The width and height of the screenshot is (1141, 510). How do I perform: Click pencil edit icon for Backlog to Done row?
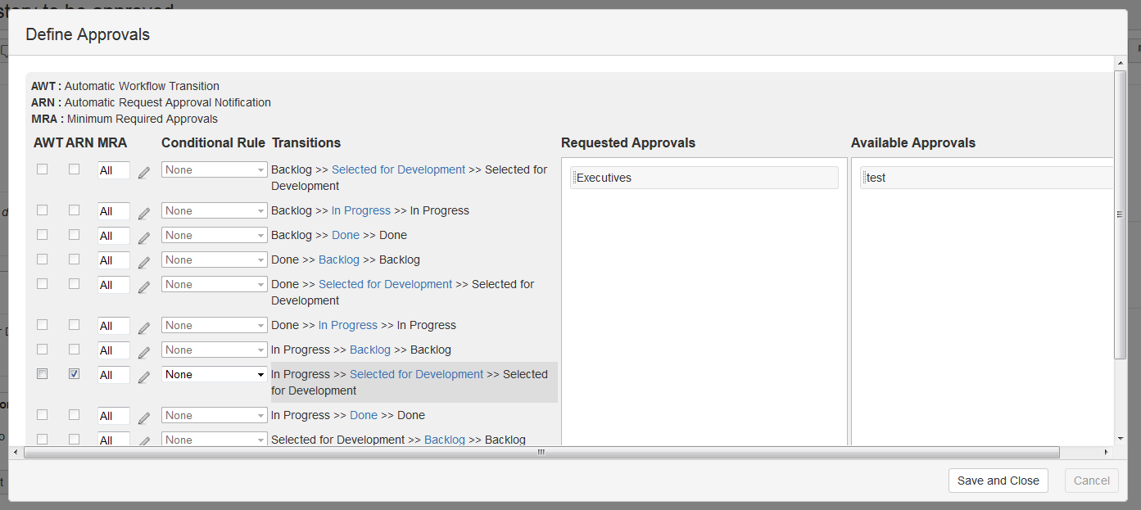pos(144,237)
